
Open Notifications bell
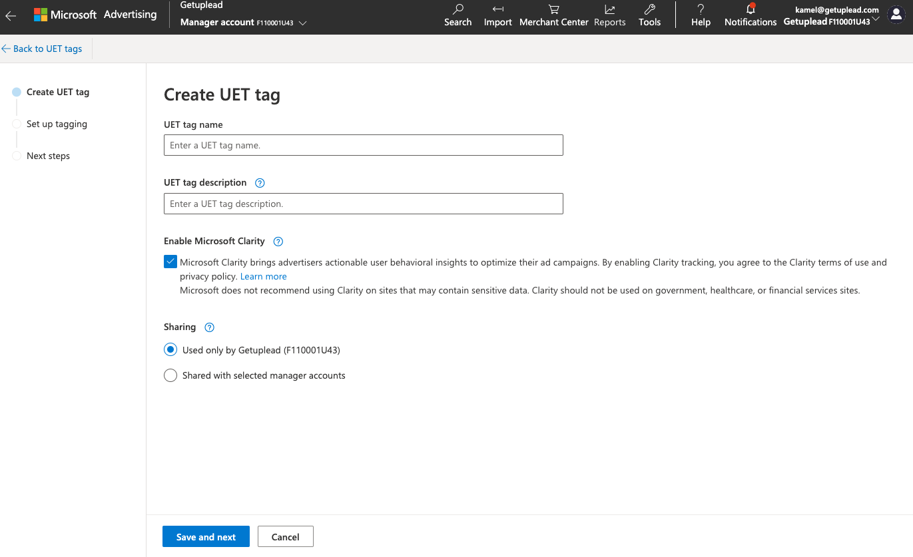[751, 16]
